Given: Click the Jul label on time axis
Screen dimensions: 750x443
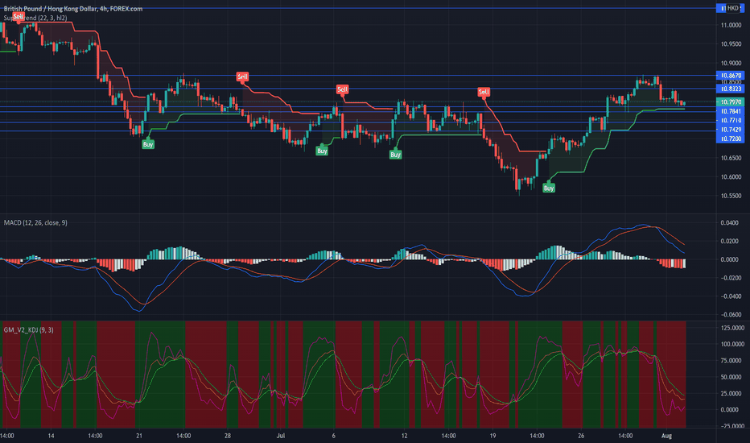Looking at the screenshot, I should point(281,436).
